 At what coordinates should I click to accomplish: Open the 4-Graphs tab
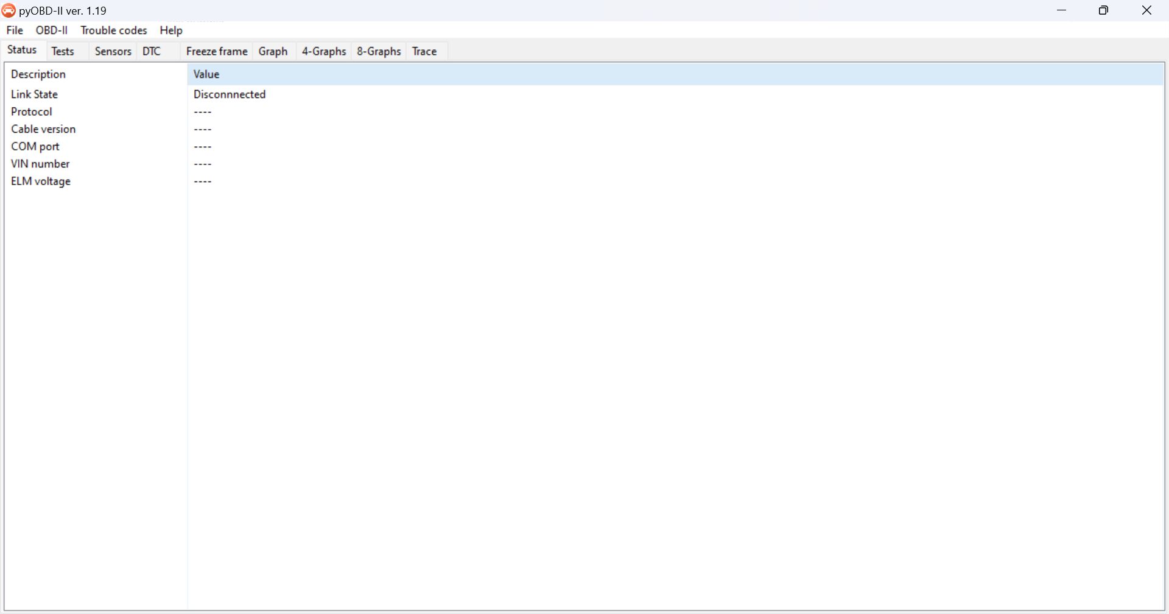[323, 51]
